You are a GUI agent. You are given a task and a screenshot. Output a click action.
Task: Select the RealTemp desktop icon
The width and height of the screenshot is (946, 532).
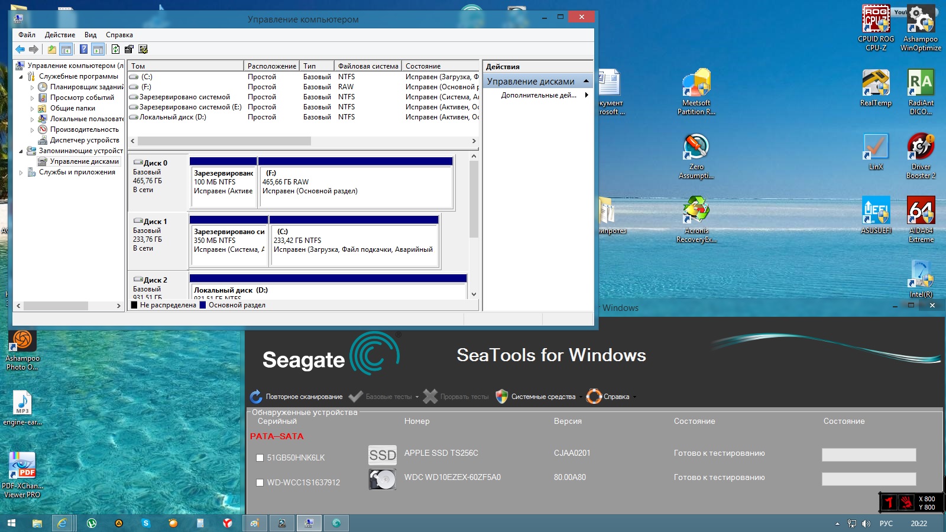(876, 88)
